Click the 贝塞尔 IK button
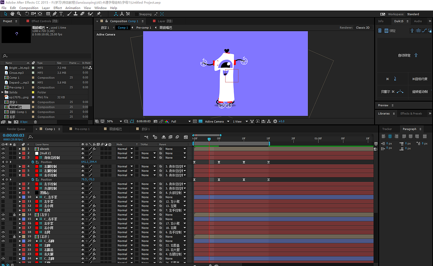The width and height of the screenshot is (433, 266). 392,91
